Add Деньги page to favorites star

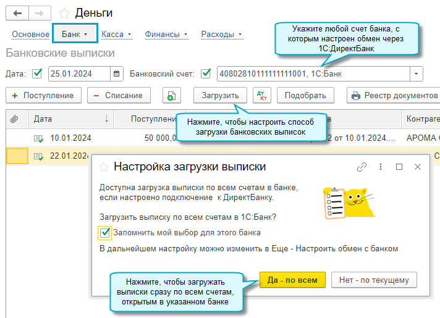coord(64,13)
